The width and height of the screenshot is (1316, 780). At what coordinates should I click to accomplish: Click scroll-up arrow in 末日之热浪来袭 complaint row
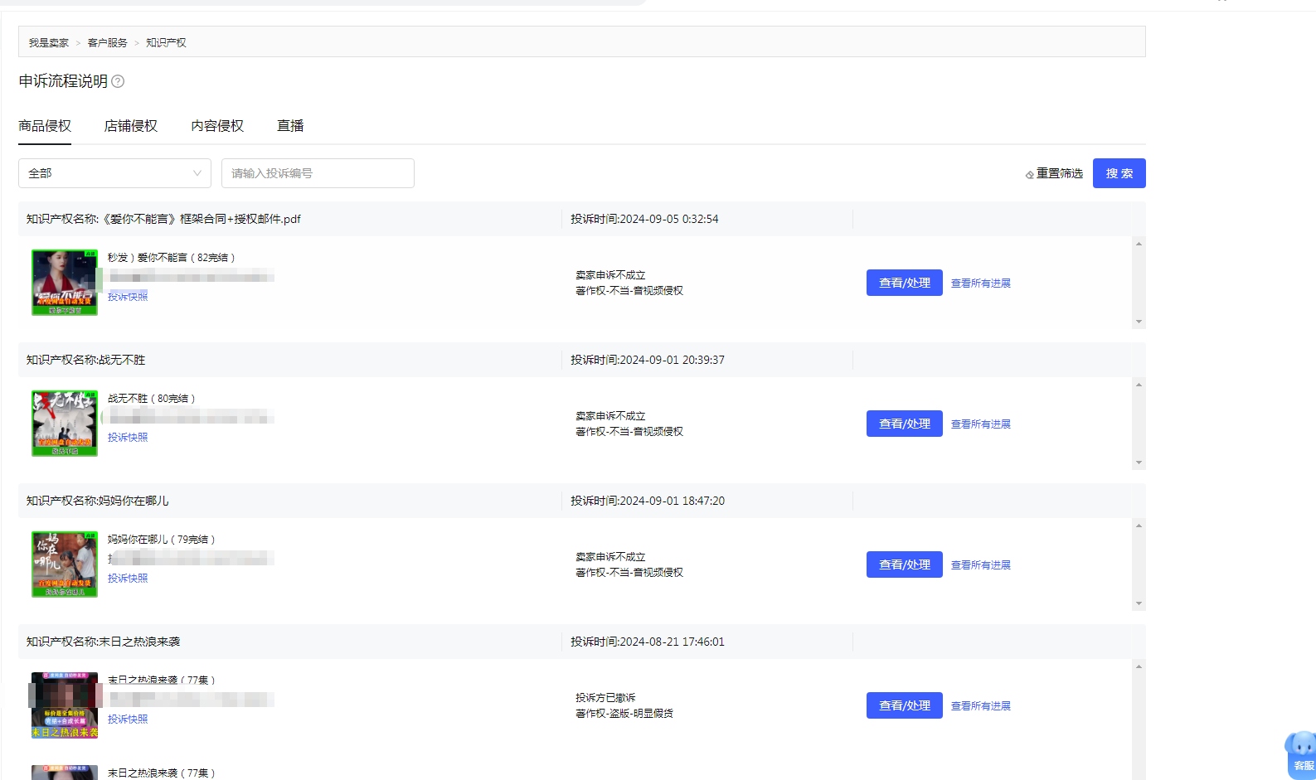pyautogui.click(x=1139, y=666)
